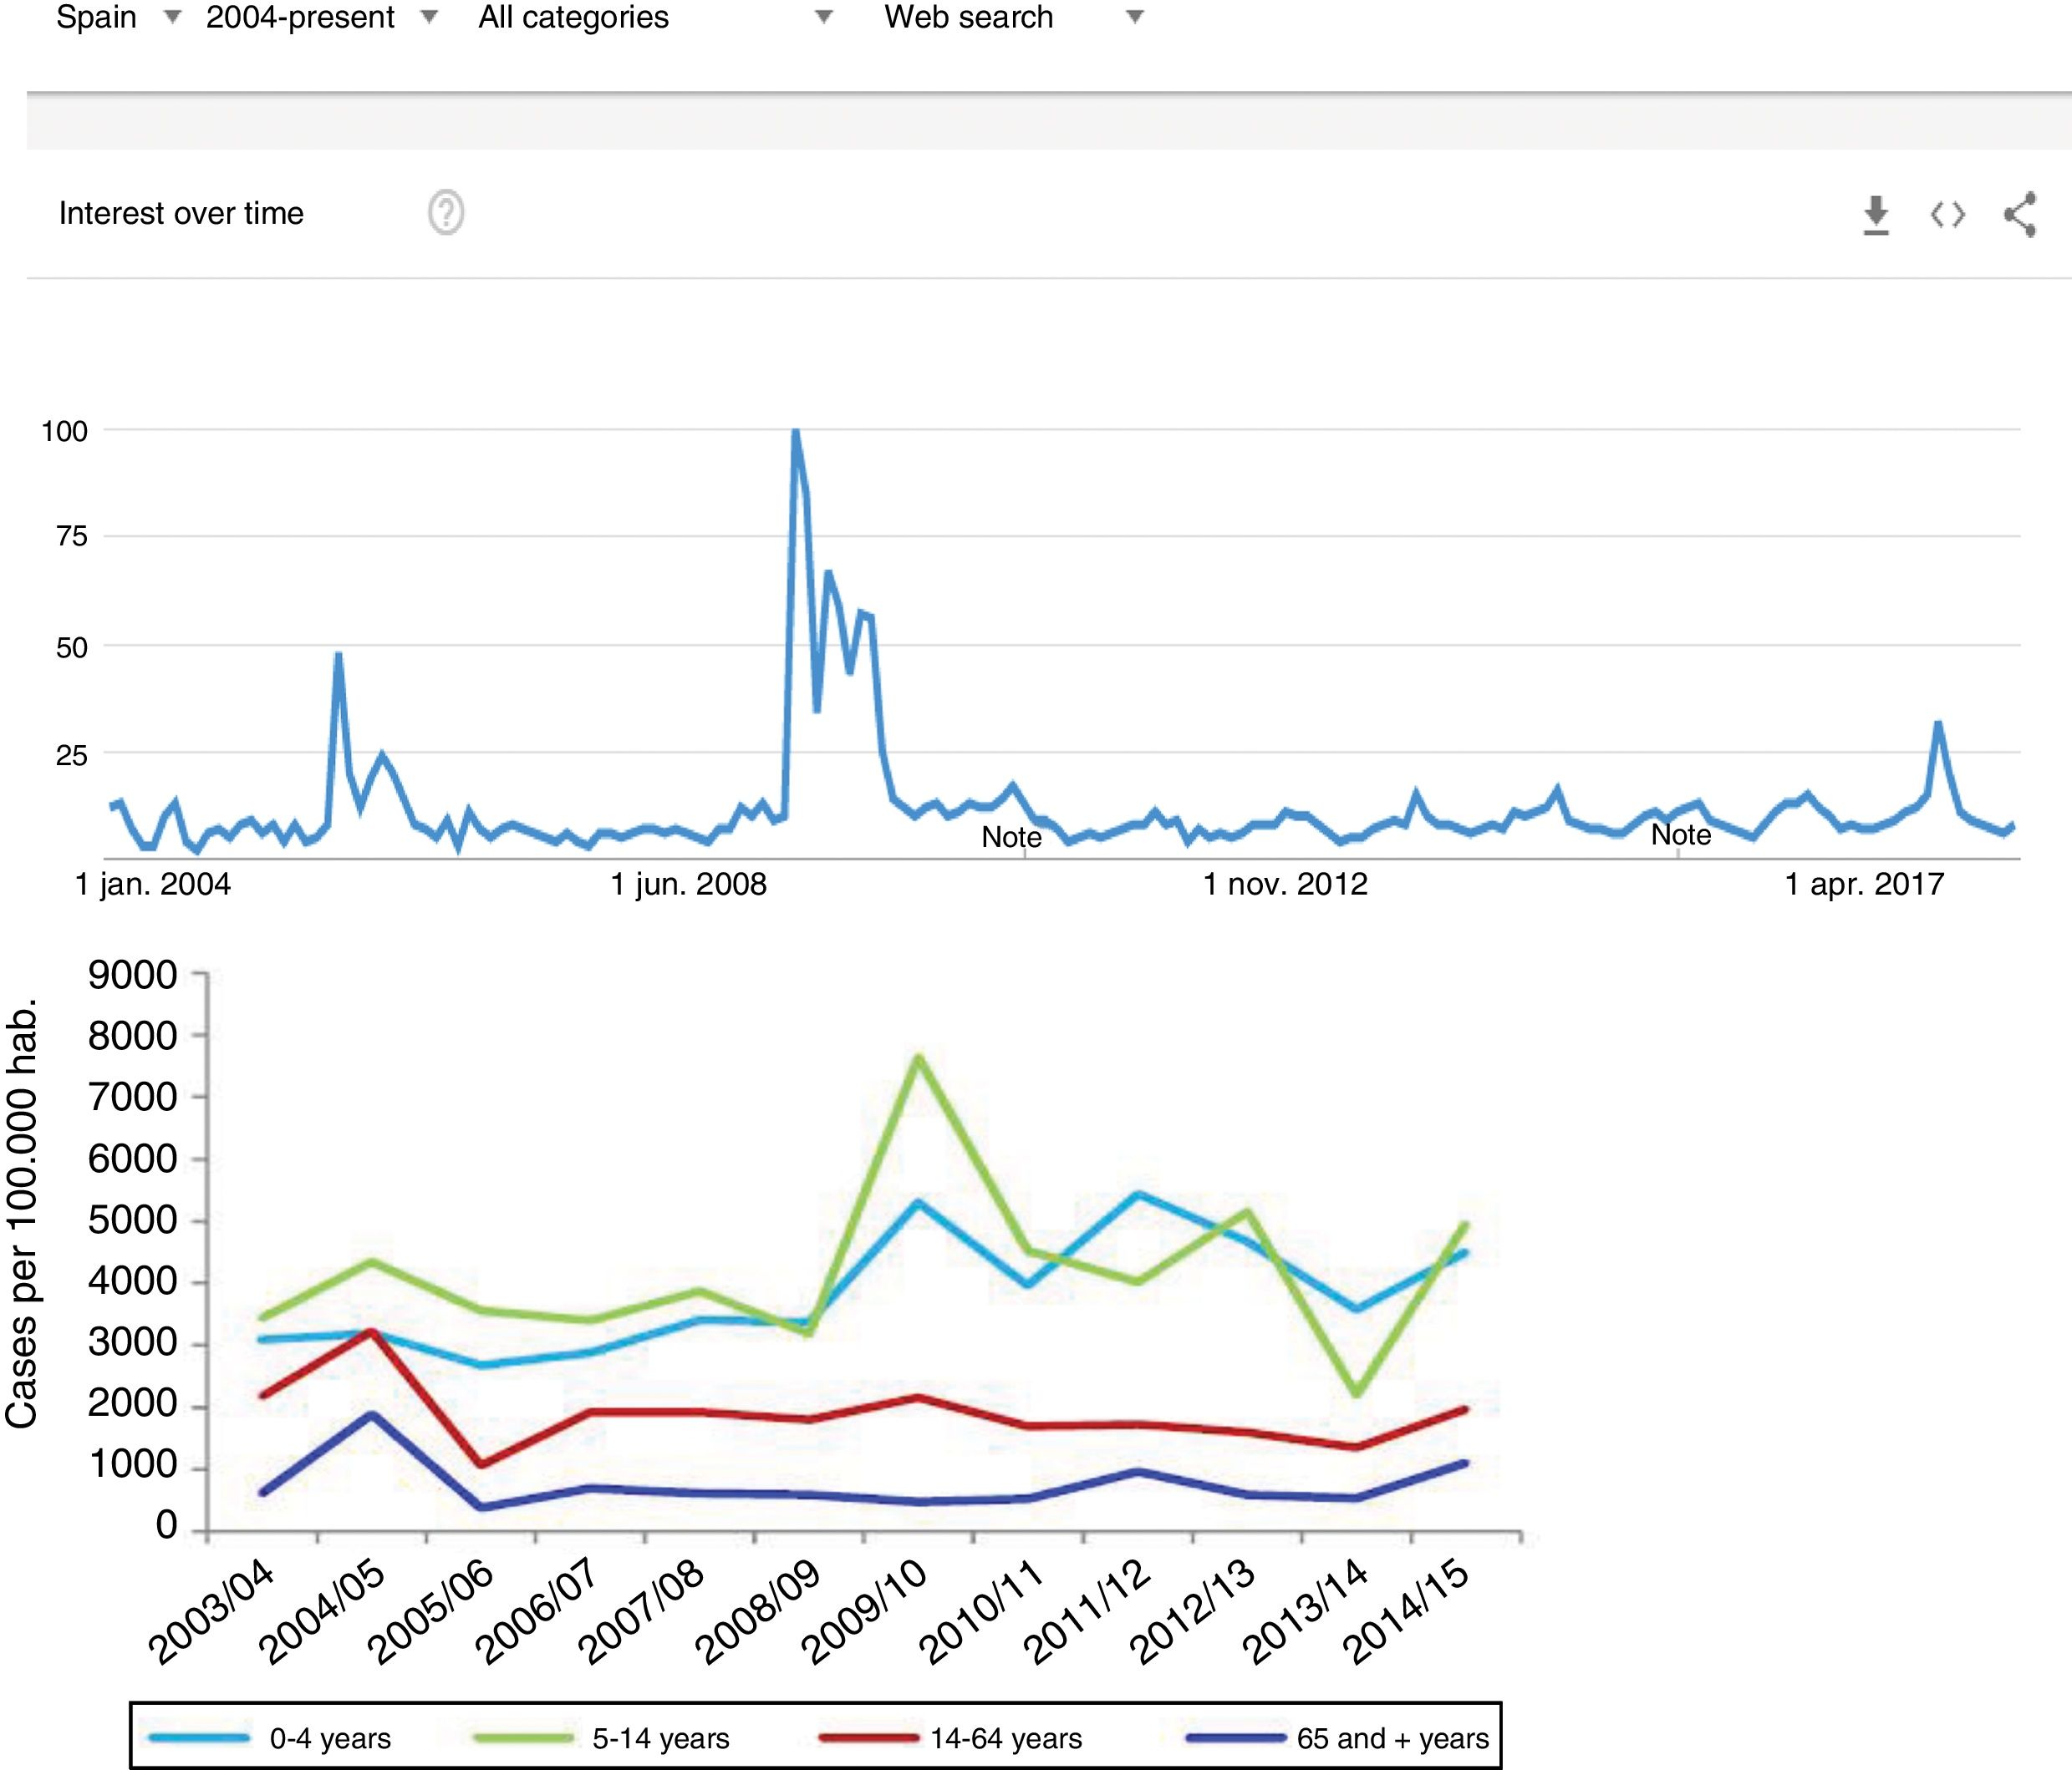Click the download arrow icon
2072x1770 pixels.
click(x=1876, y=215)
